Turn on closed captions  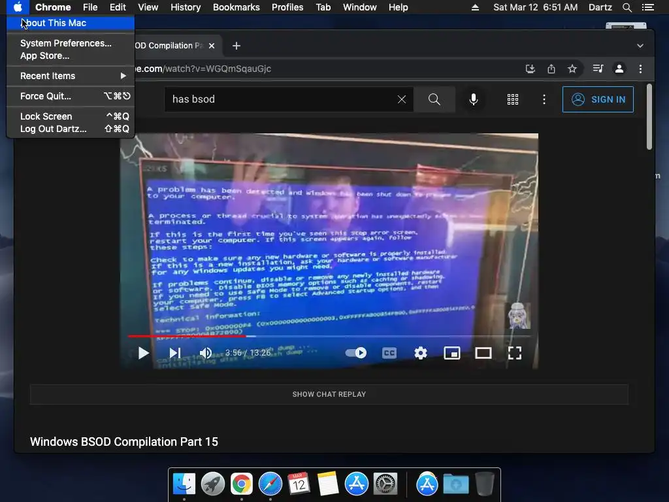point(389,353)
